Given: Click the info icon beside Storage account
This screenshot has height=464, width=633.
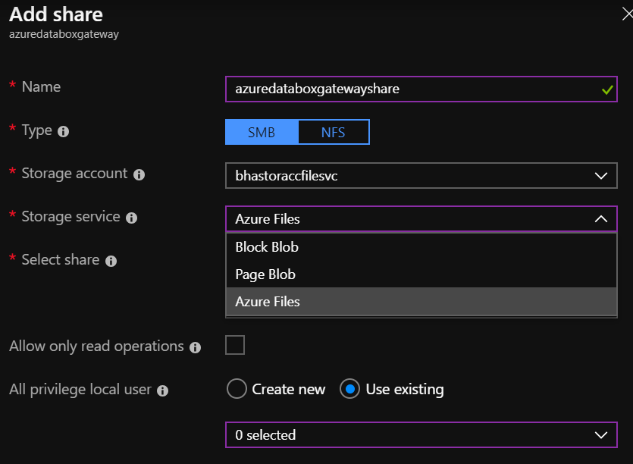Looking at the screenshot, I should (139, 174).
